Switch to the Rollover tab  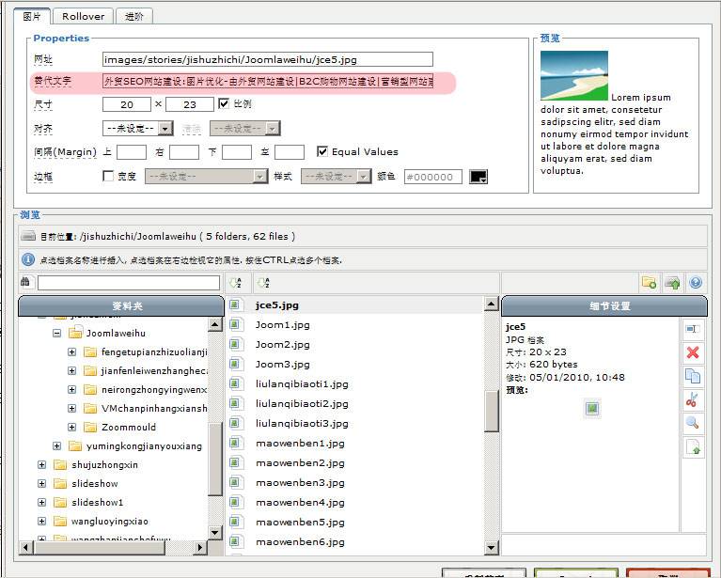[x=83, y=16]
